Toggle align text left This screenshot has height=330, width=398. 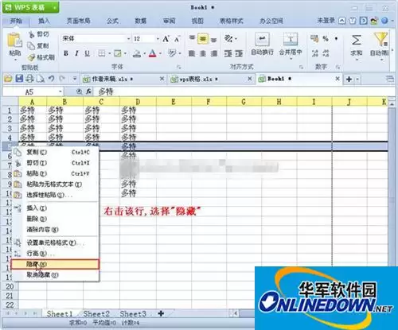click(x=192, y=53)
